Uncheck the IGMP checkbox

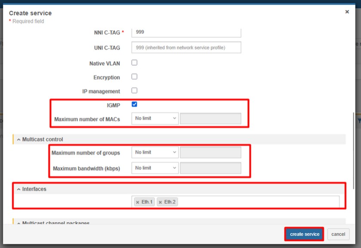click(x=134, y=104)
